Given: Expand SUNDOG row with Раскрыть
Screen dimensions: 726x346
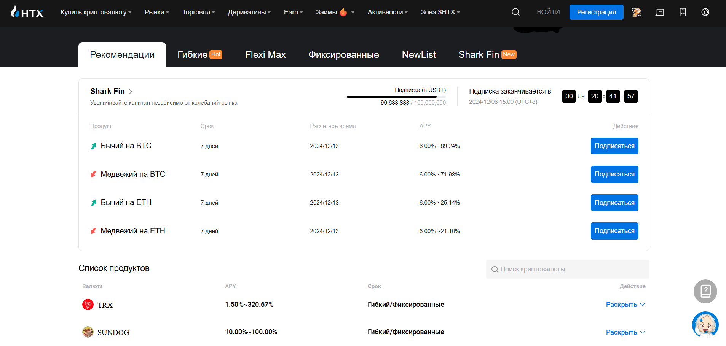Looking at the screenshot, I should click(x=625, y=332).
